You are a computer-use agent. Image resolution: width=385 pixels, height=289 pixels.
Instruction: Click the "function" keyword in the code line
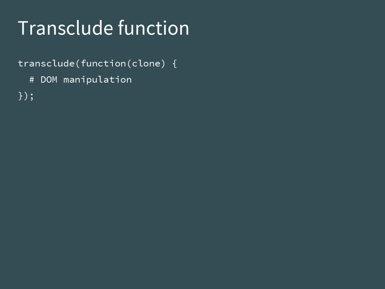[x=103, y=64]
